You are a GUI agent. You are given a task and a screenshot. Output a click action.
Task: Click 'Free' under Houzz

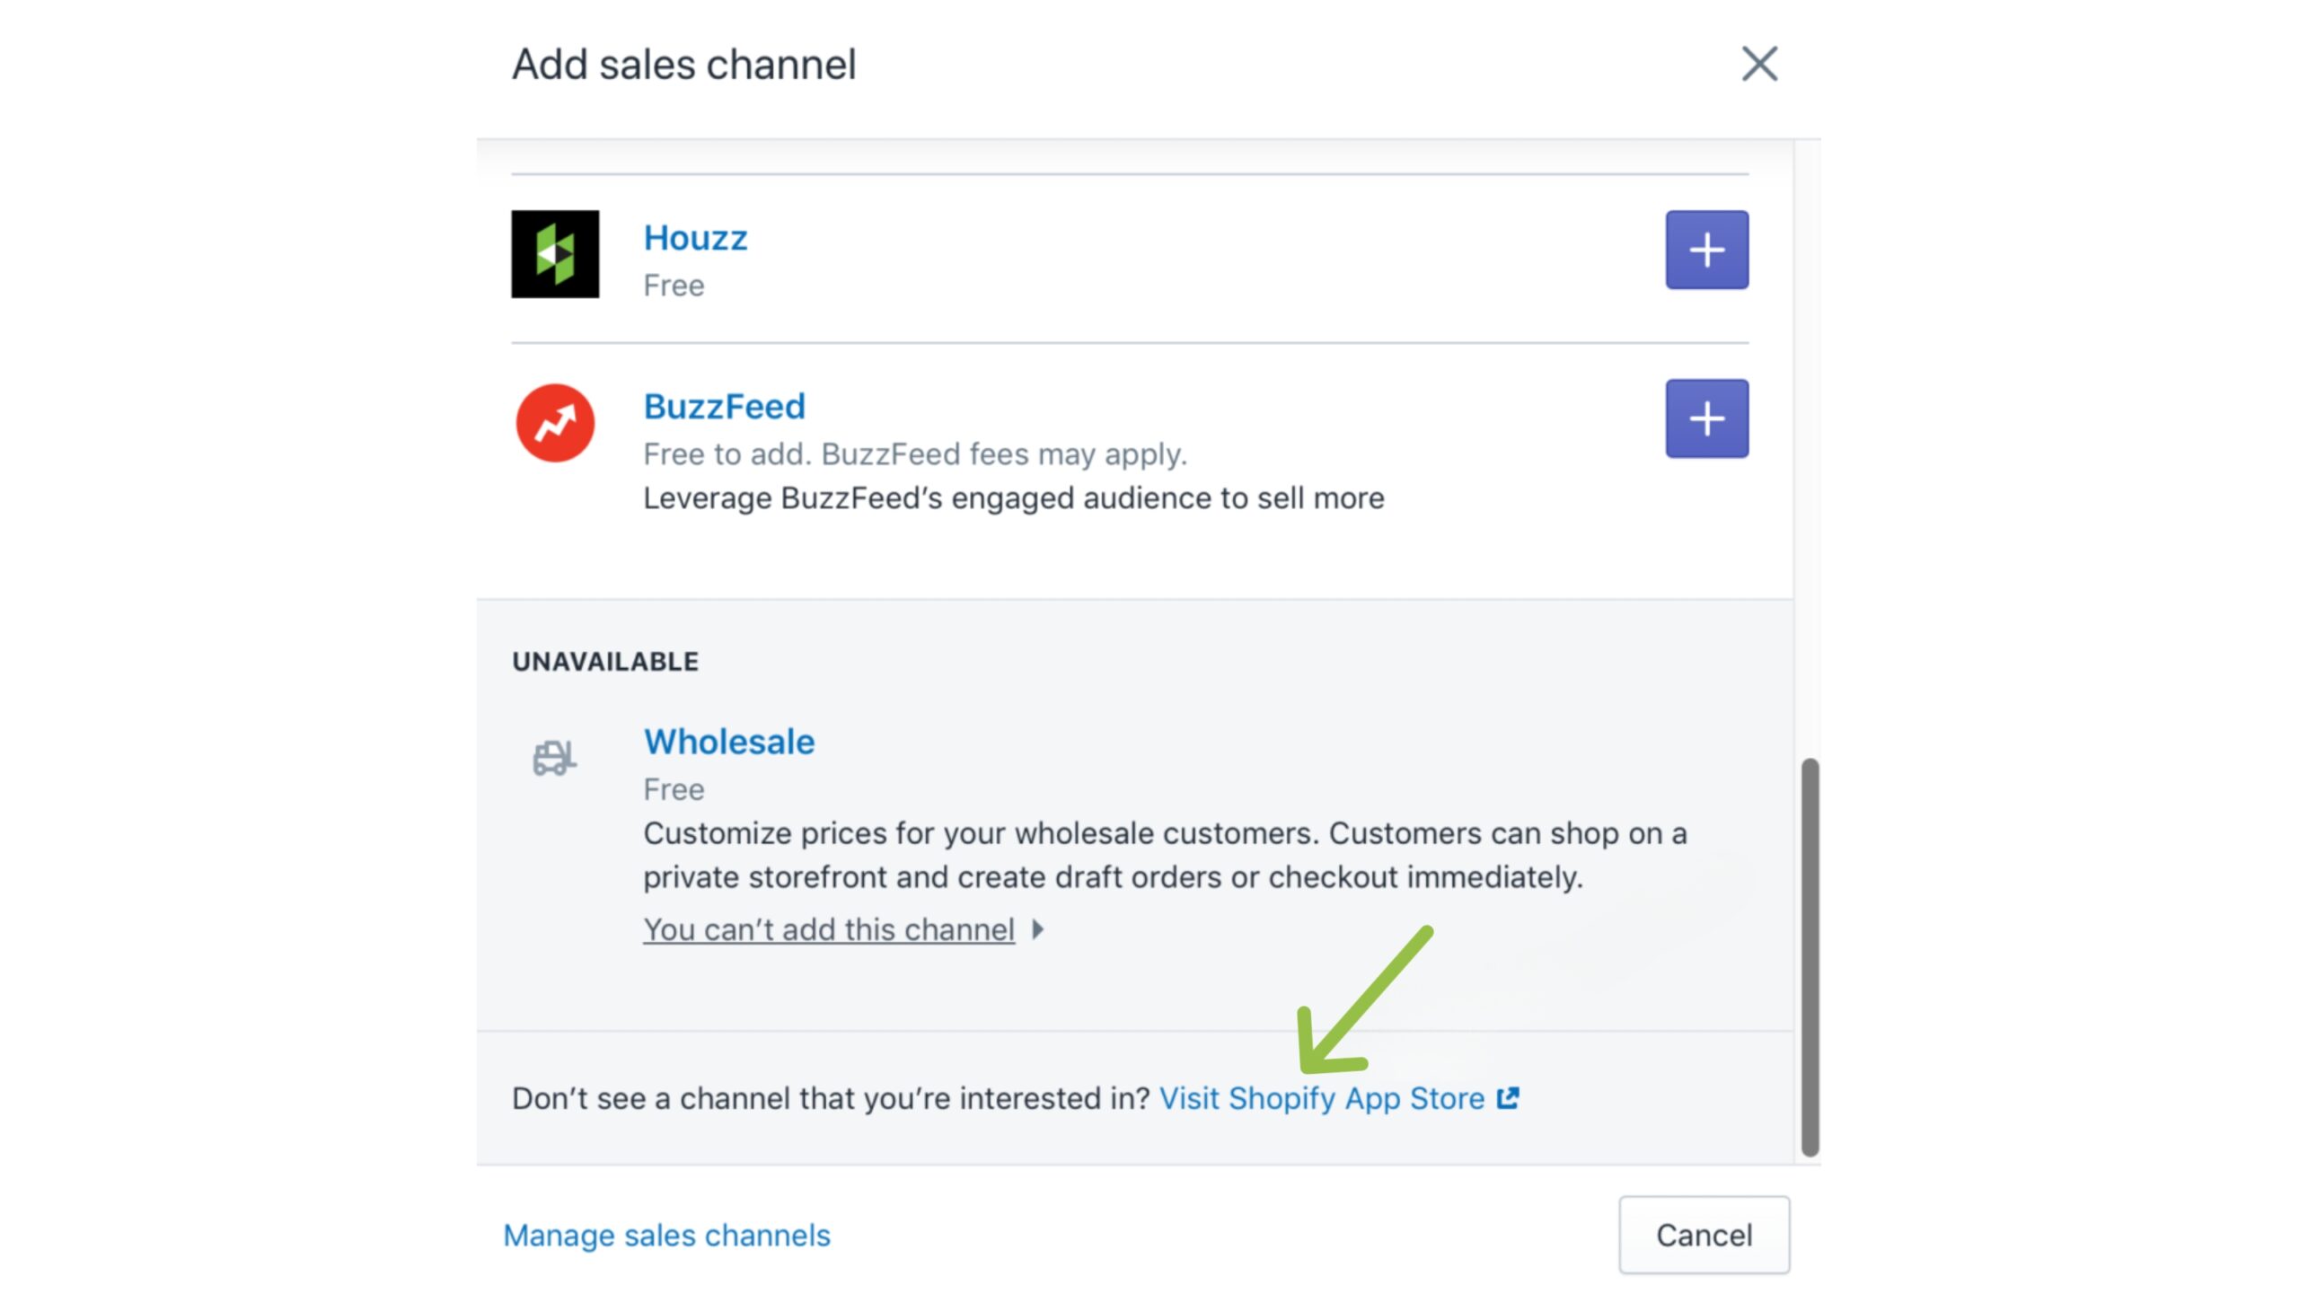point(674,286)
